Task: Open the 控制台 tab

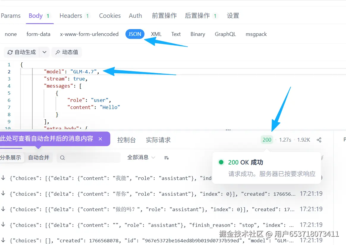Action: [126, 140]
